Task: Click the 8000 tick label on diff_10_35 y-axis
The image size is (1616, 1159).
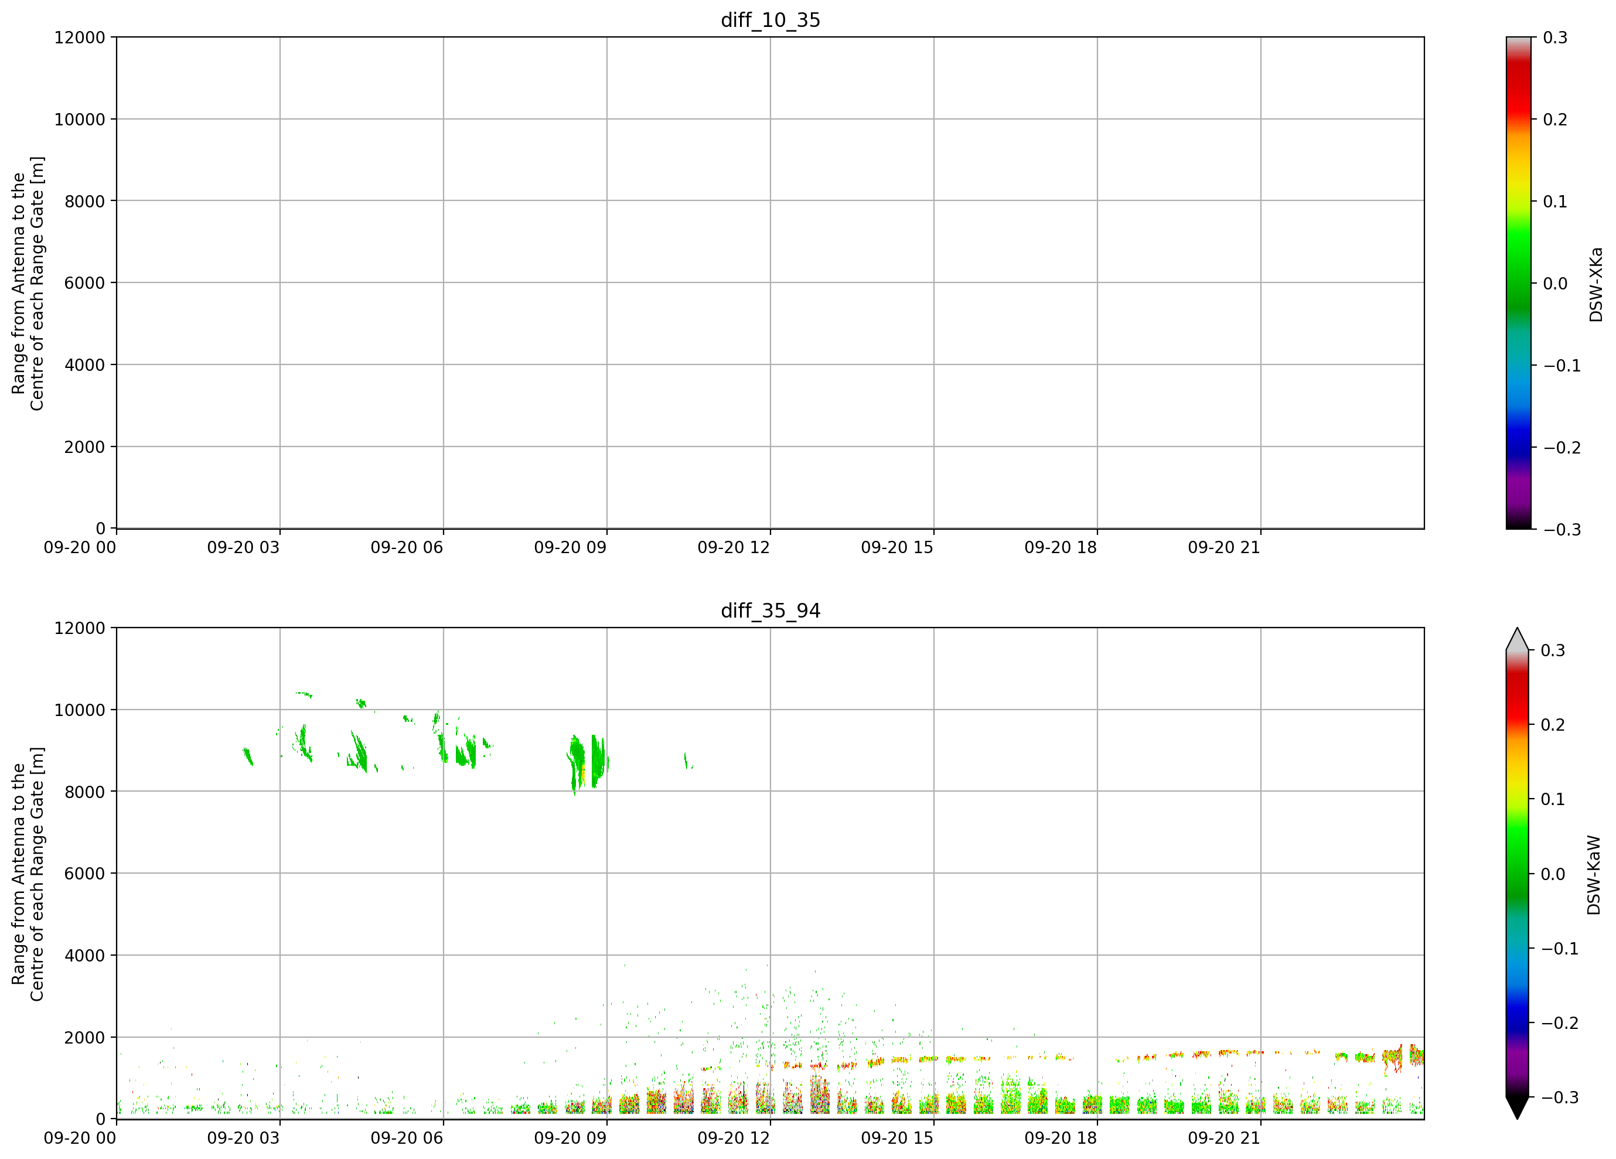Action: [84, 201]
